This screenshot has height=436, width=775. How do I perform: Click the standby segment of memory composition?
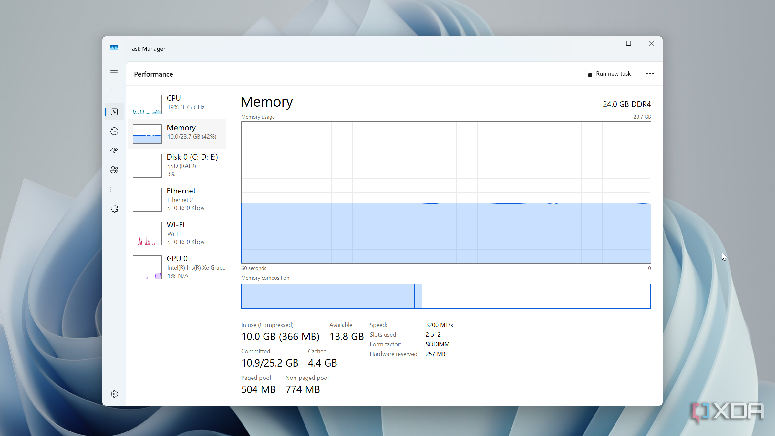(x=457, y=296)
